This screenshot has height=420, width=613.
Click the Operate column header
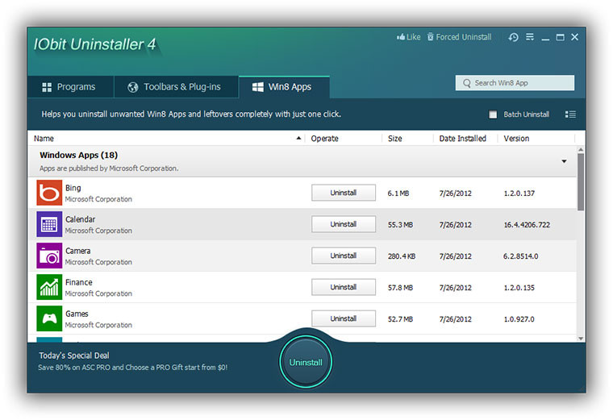coord(324,139)
